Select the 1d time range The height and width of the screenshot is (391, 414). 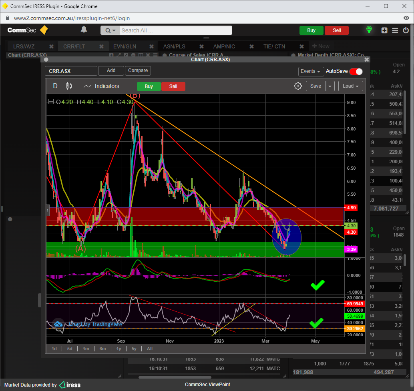54,349
